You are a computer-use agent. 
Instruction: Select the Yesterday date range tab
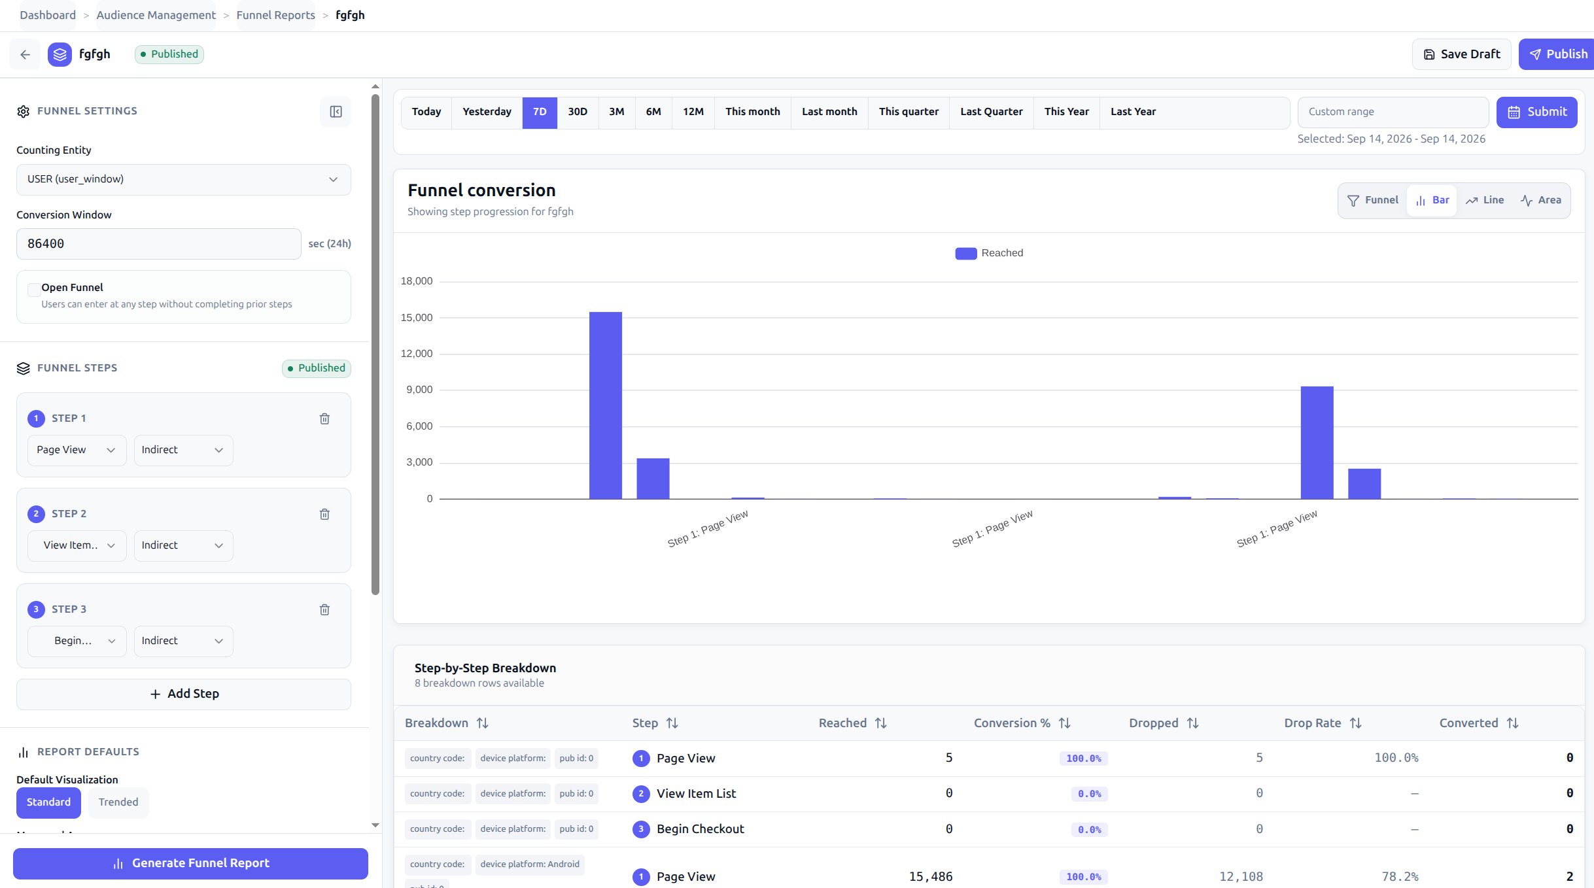(x=487, y=112)
